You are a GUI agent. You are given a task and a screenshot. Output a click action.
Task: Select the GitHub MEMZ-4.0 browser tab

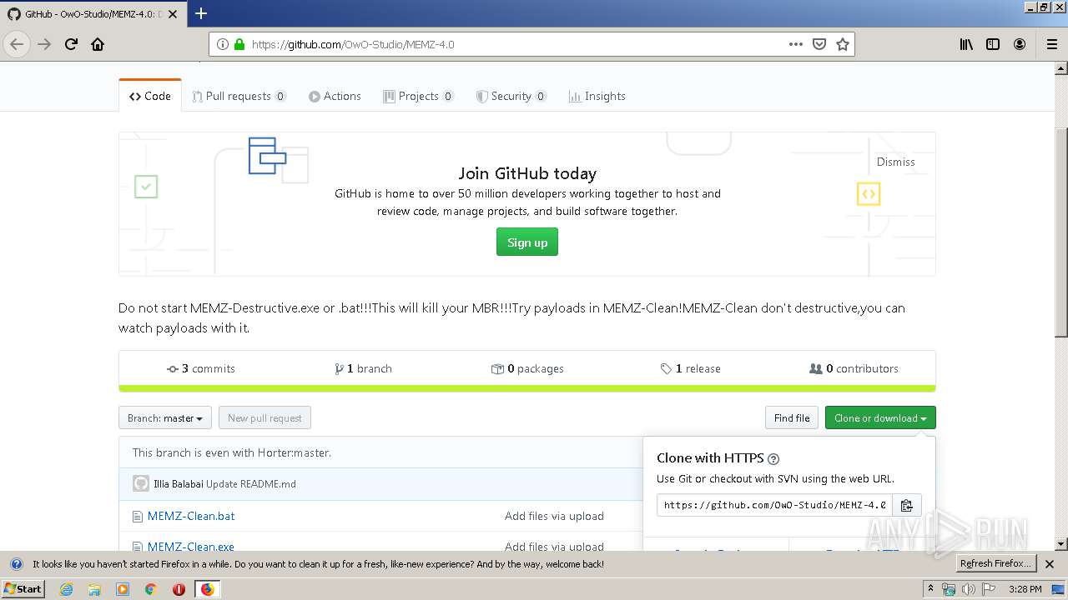coord(92,13)
